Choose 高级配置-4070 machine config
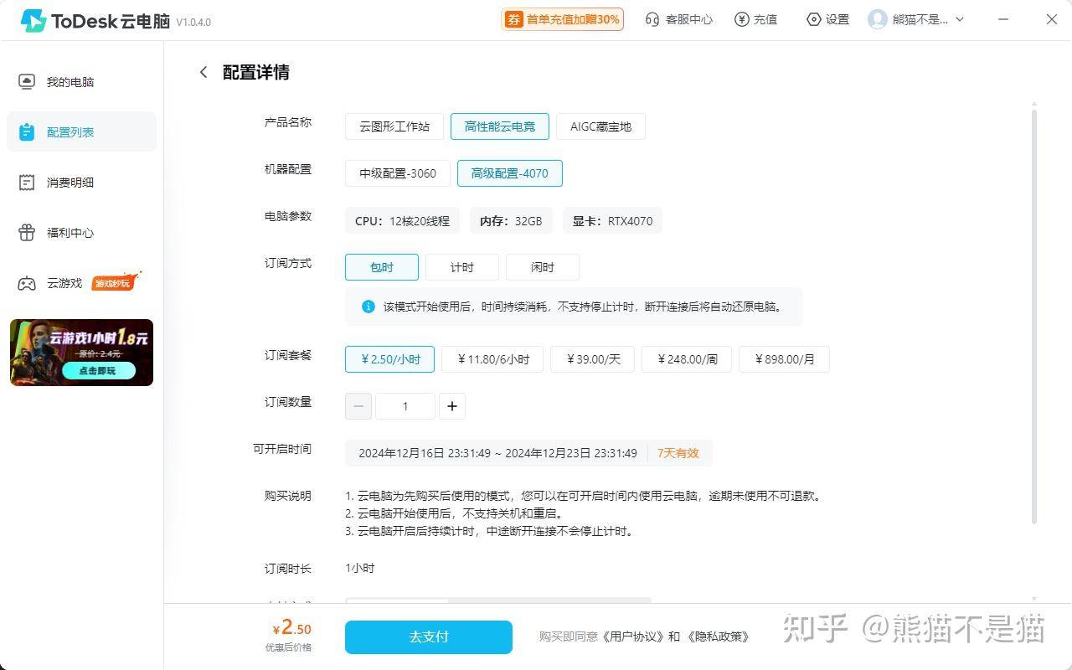 click(x=509, y=173)
